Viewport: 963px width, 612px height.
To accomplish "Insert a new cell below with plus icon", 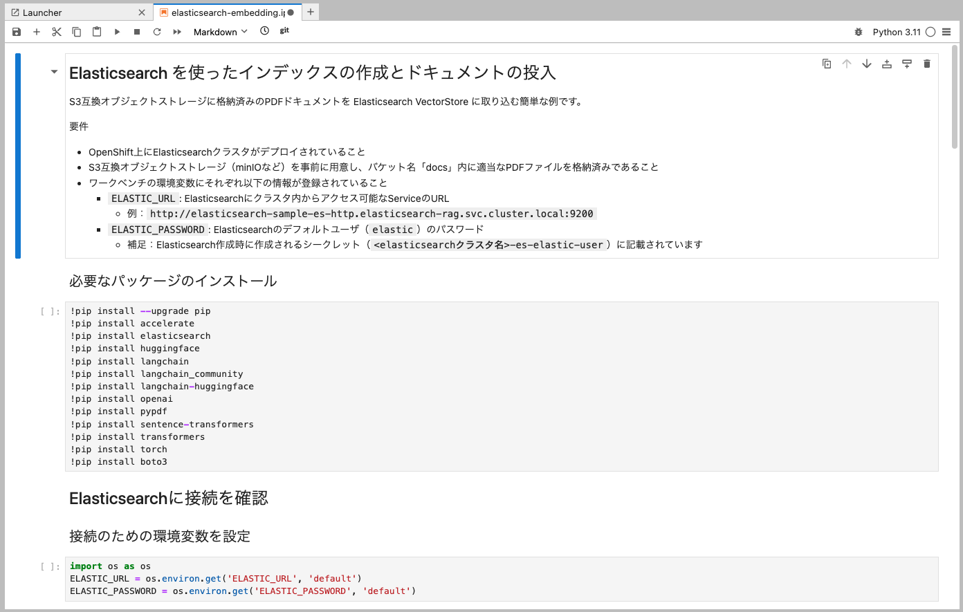I will coord(37,32).
